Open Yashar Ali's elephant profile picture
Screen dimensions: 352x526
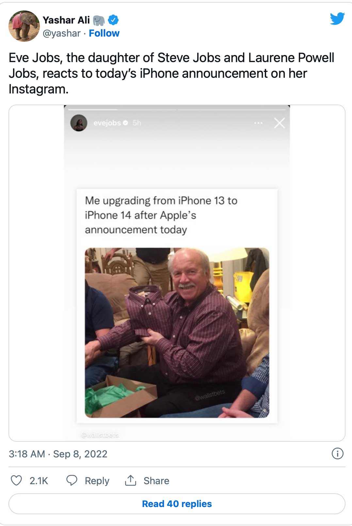coord(24,26)
